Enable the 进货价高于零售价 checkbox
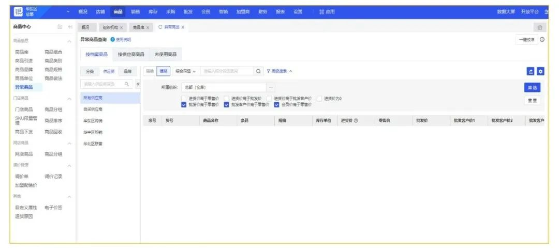The image size is (559, 251). 184,98
